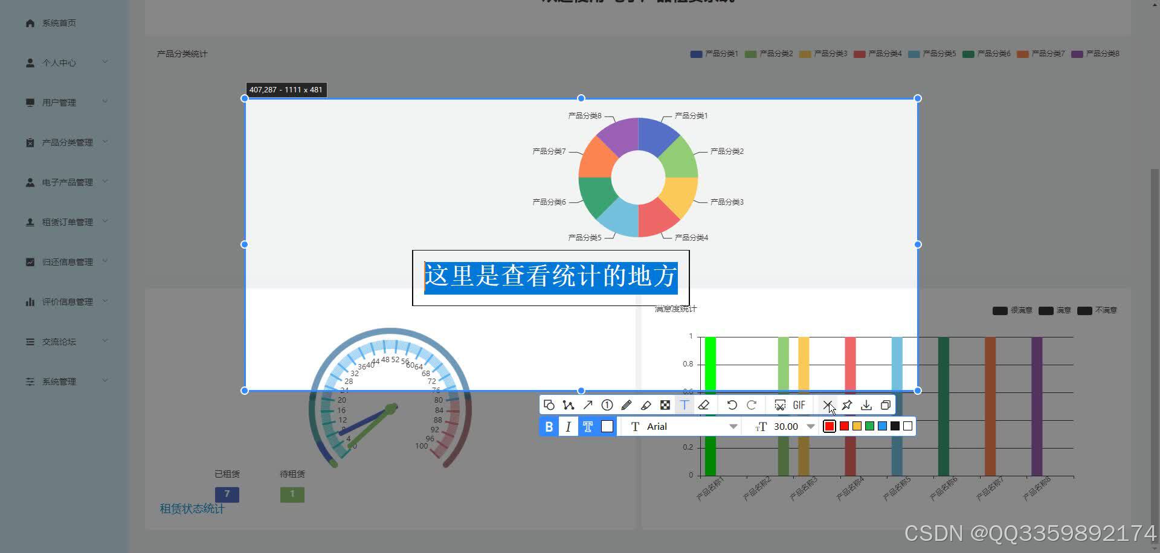Expand chevron next to 用户管理
Viewport: 1160px width, 553px height.
click(105, 101)
